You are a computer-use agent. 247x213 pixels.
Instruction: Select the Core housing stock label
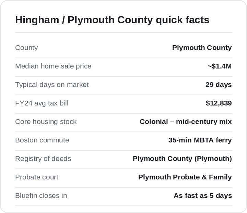(x=46, y=122)
